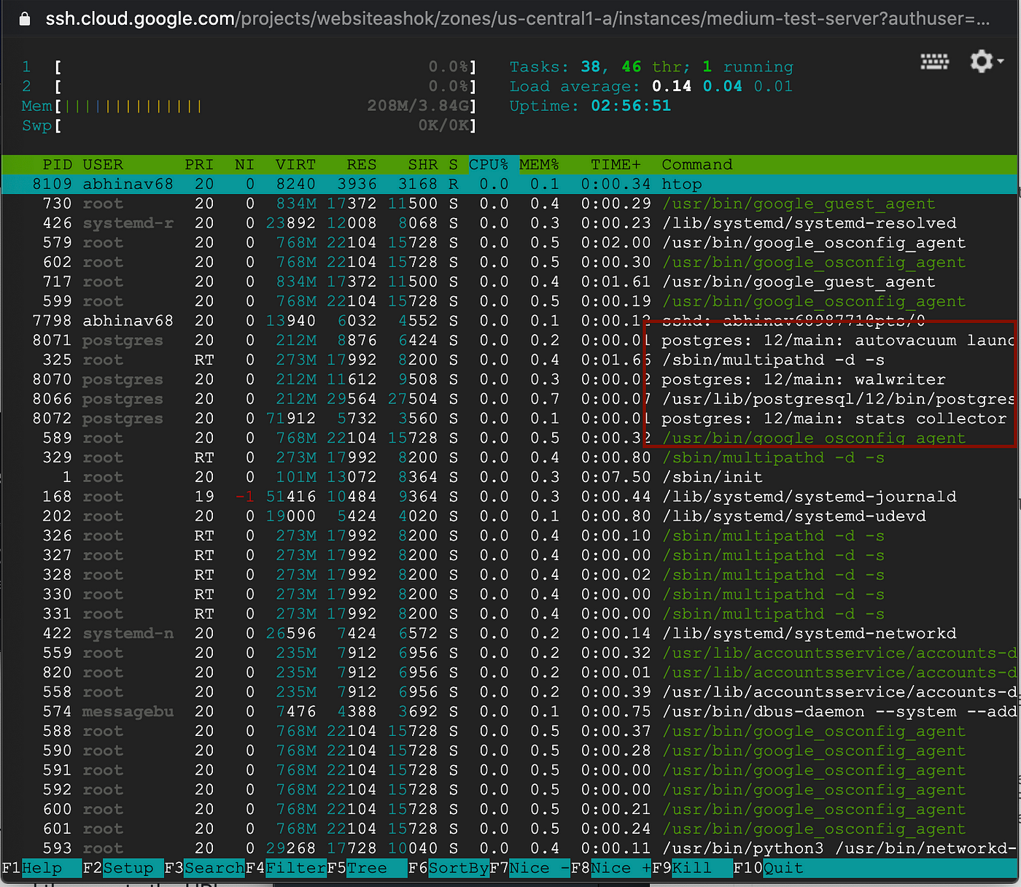
Task: Select the postgres autovacuum launcher row
Action: (x=509, y=341)
